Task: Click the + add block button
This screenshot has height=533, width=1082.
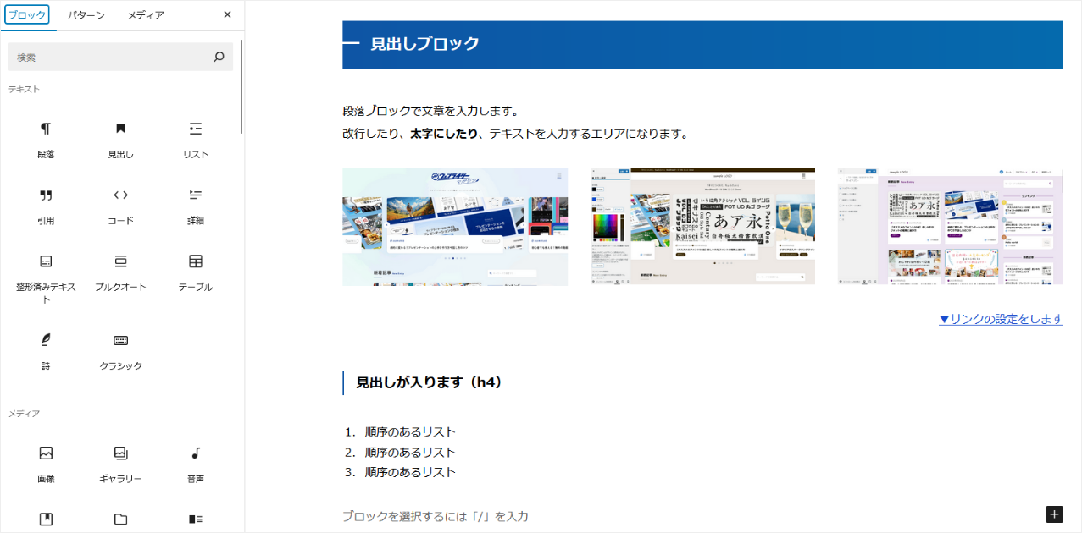Action: tap(1054, 514)
